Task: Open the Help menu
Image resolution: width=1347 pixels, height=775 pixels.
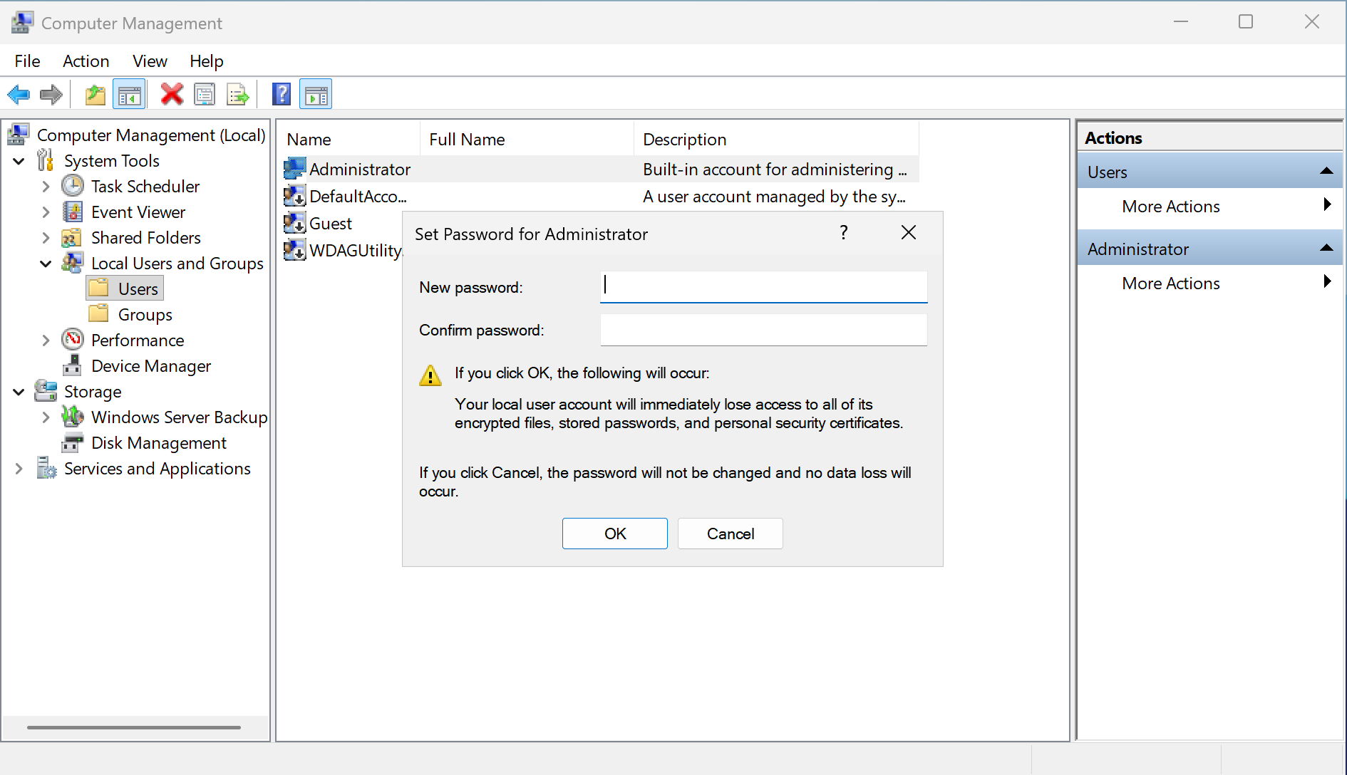Action: tap(207, 61)
